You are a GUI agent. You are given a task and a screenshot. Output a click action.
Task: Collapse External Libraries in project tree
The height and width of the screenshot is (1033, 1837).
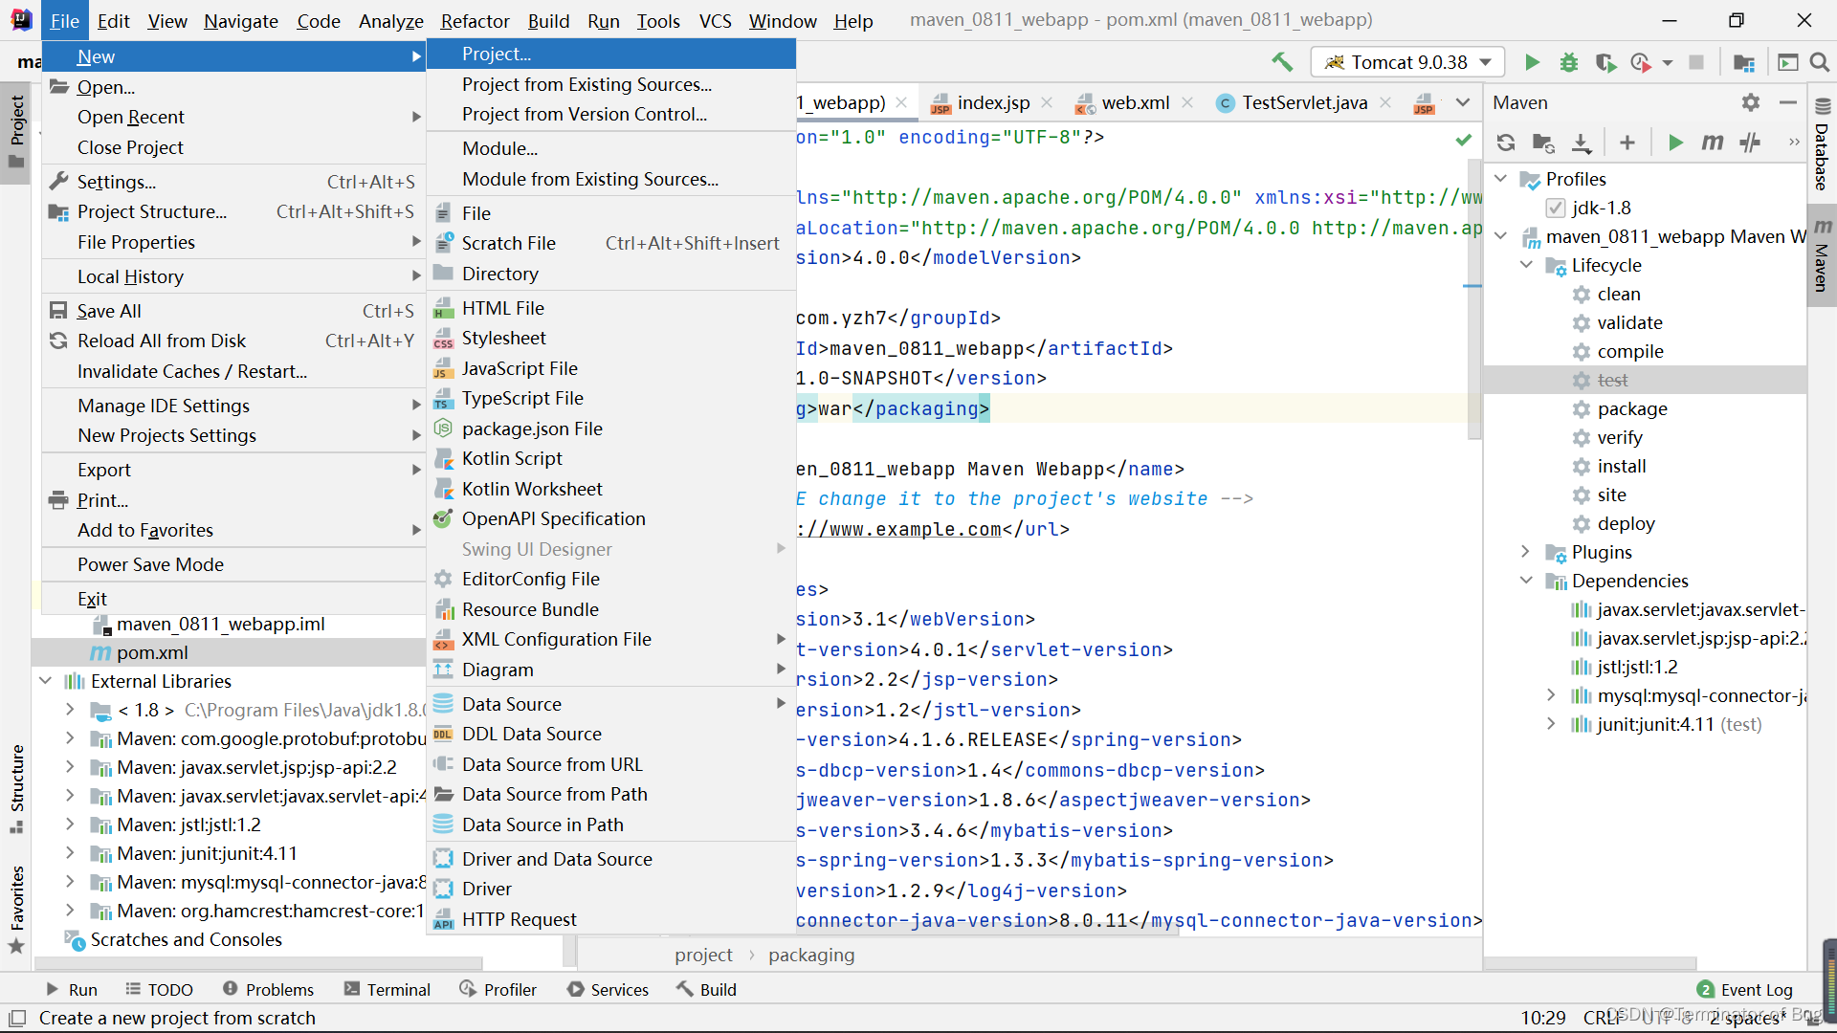click(45, 681)
